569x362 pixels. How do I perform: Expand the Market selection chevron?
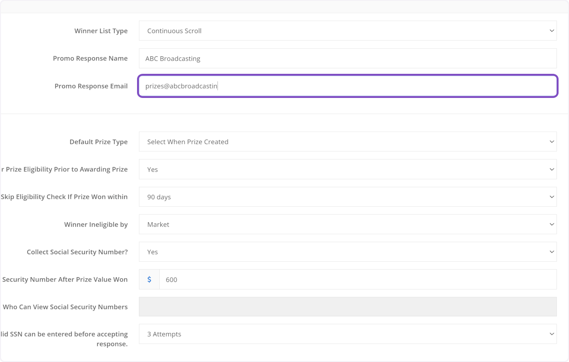(551, 224)
